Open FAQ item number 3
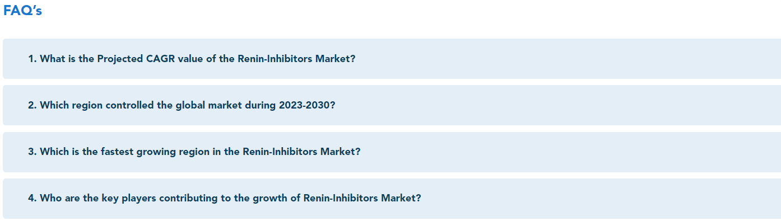Screen dimensions: 781x221 (392, 152)
